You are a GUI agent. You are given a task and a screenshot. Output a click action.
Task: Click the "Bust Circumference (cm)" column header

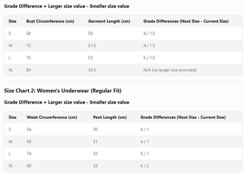tap(50, 21)
